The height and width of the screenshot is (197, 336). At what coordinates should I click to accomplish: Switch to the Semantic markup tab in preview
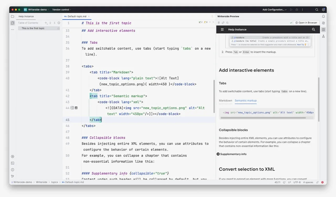point(246,100)
